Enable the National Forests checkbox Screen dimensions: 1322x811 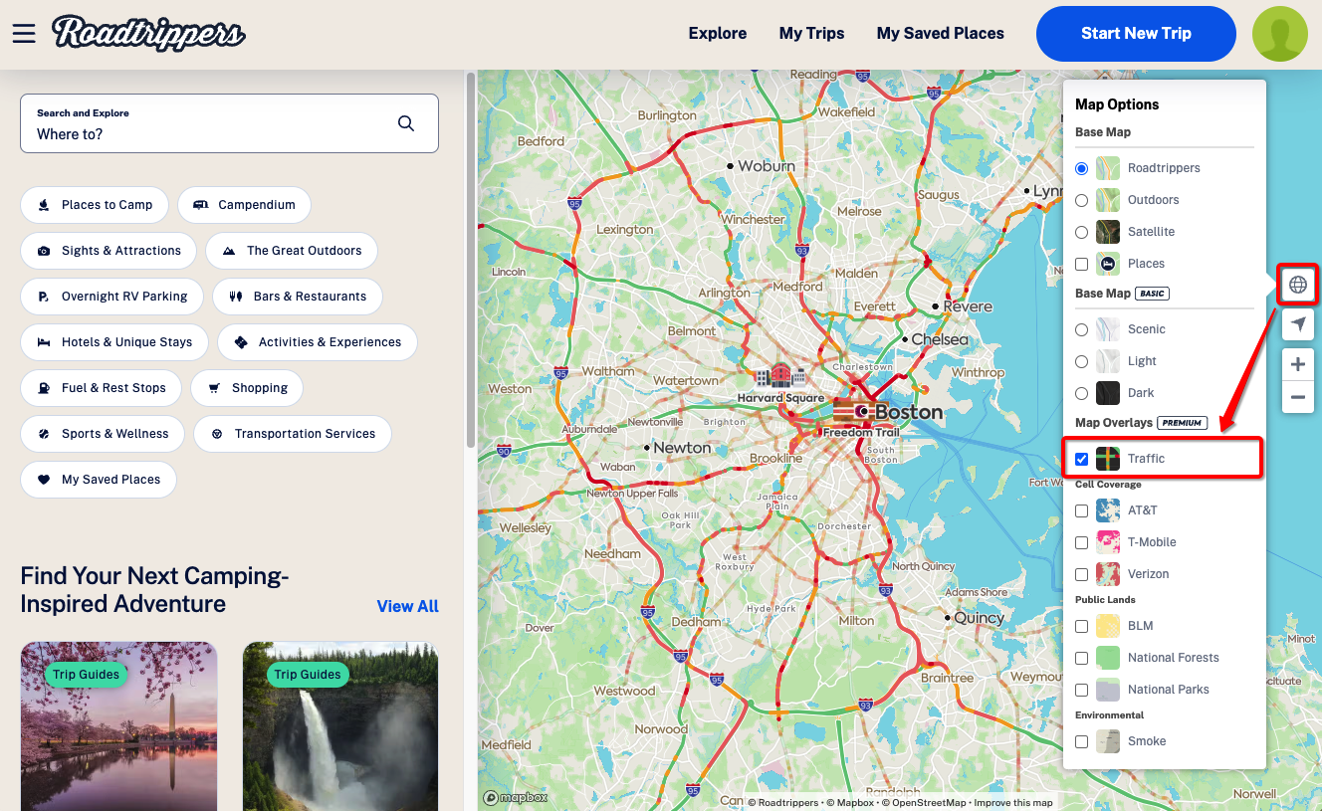pos(1082,658)
